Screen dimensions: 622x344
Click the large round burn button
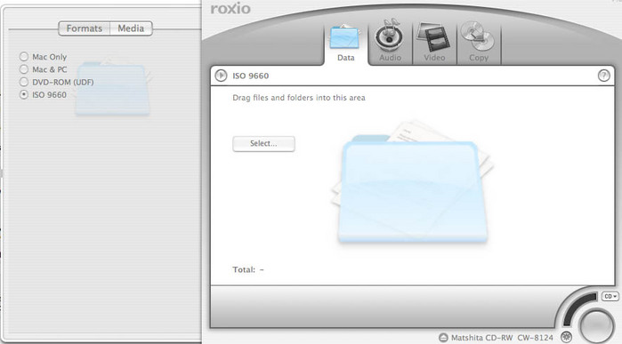click(596, 325)
